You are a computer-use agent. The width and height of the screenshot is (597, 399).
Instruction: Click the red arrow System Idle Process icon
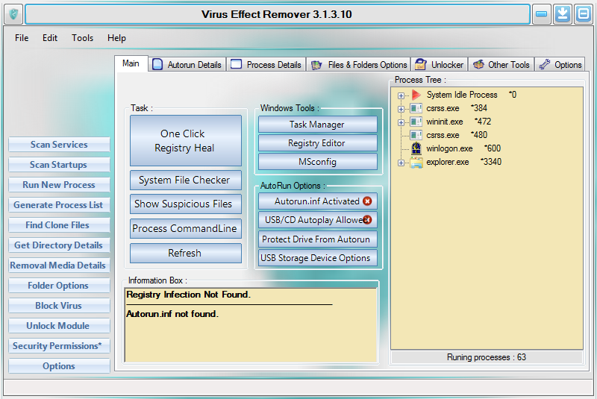pyautogui.click(x=416, y=95)
